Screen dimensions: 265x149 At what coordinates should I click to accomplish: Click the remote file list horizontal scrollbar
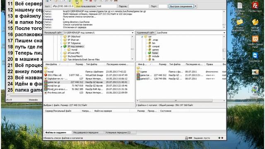pyautogui.click(x=176, y=101)
